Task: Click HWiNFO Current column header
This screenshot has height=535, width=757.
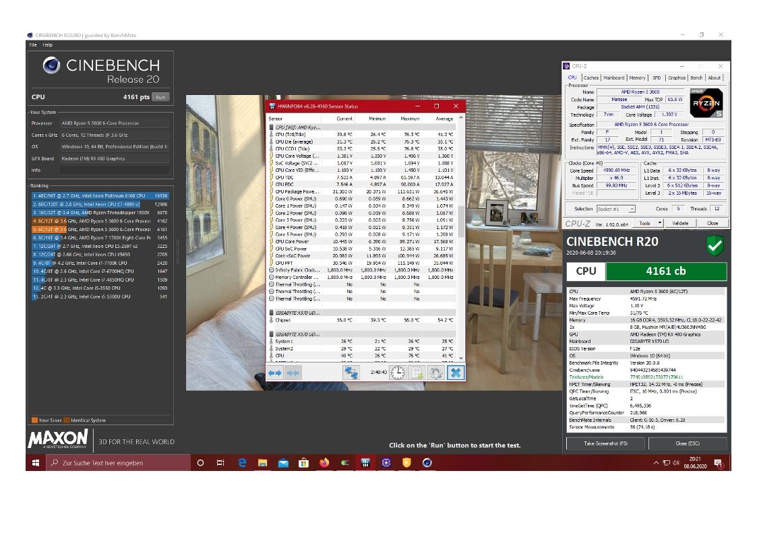Action: pyautogui.click(x=337, y=118)
